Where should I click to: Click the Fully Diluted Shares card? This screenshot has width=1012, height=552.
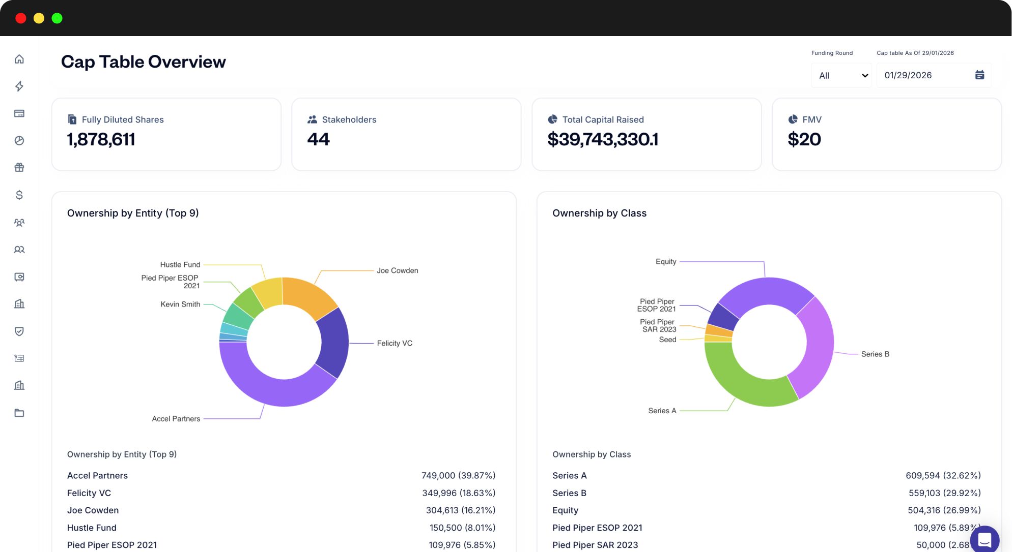(166, 134)
